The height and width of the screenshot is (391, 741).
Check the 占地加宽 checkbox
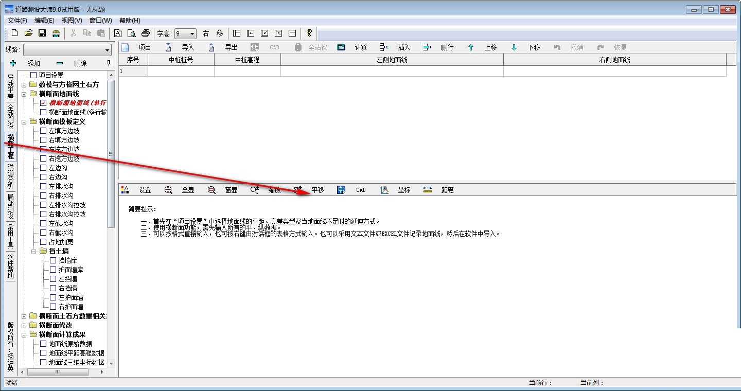pos(43,242)
